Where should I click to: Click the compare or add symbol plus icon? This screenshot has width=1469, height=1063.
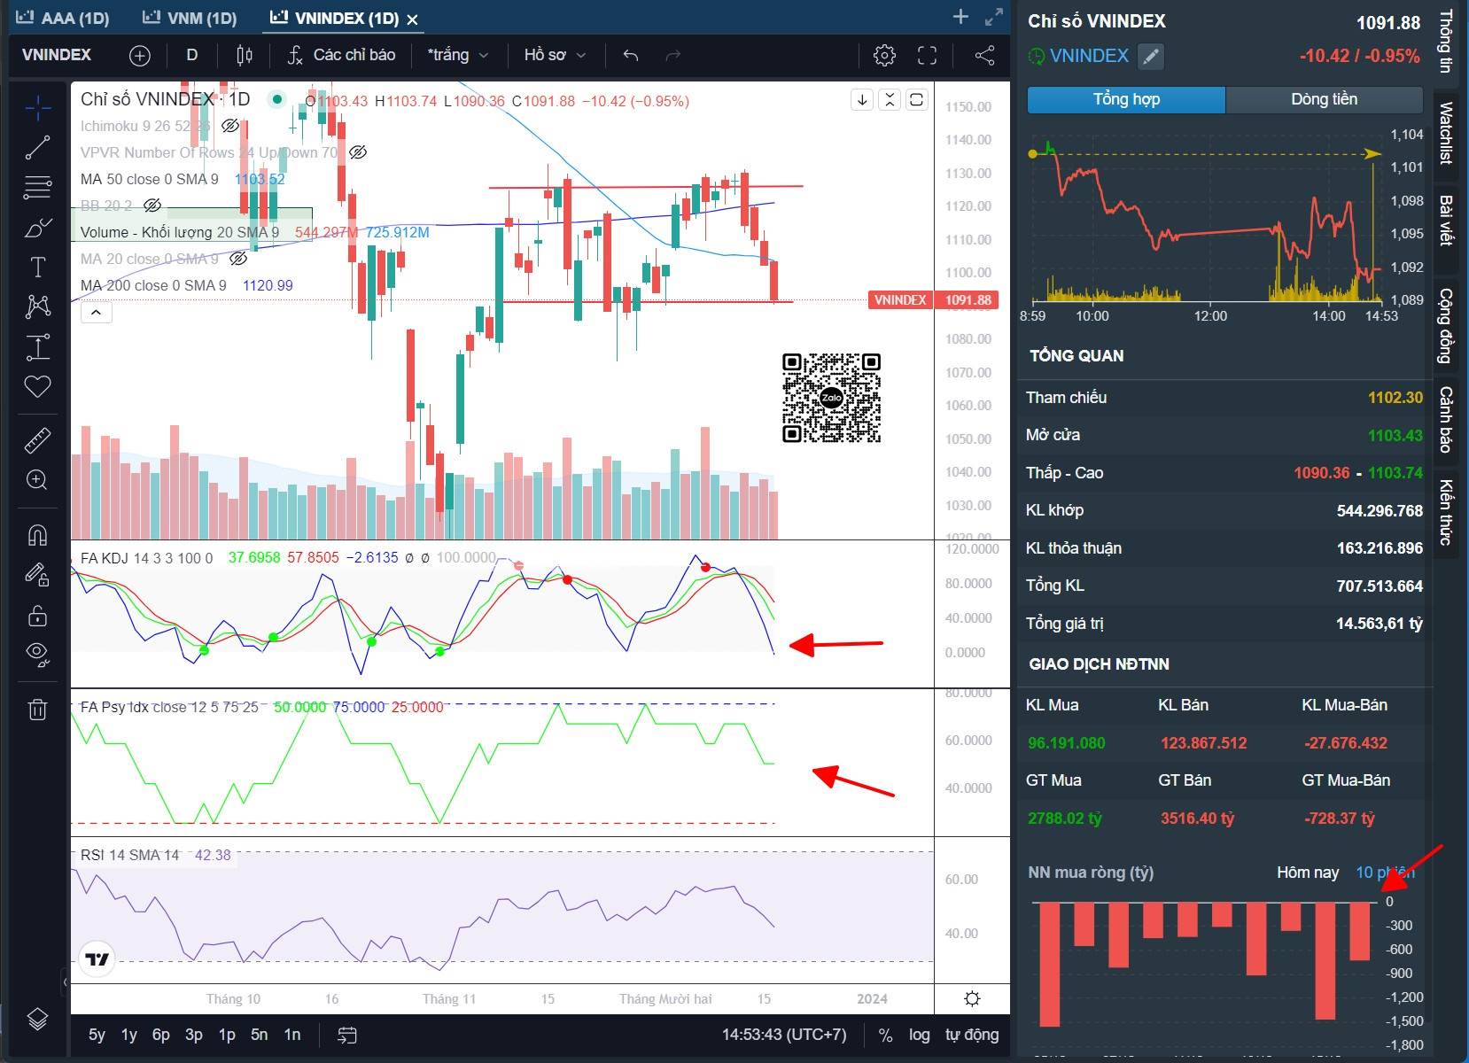pos(140,56)
